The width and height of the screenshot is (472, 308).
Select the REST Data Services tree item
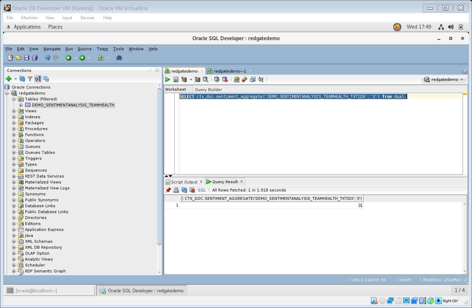[x=45, y=176]
